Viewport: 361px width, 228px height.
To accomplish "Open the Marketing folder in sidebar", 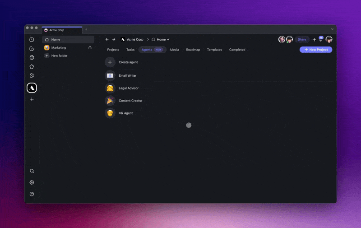I will (x=59, y=47).
